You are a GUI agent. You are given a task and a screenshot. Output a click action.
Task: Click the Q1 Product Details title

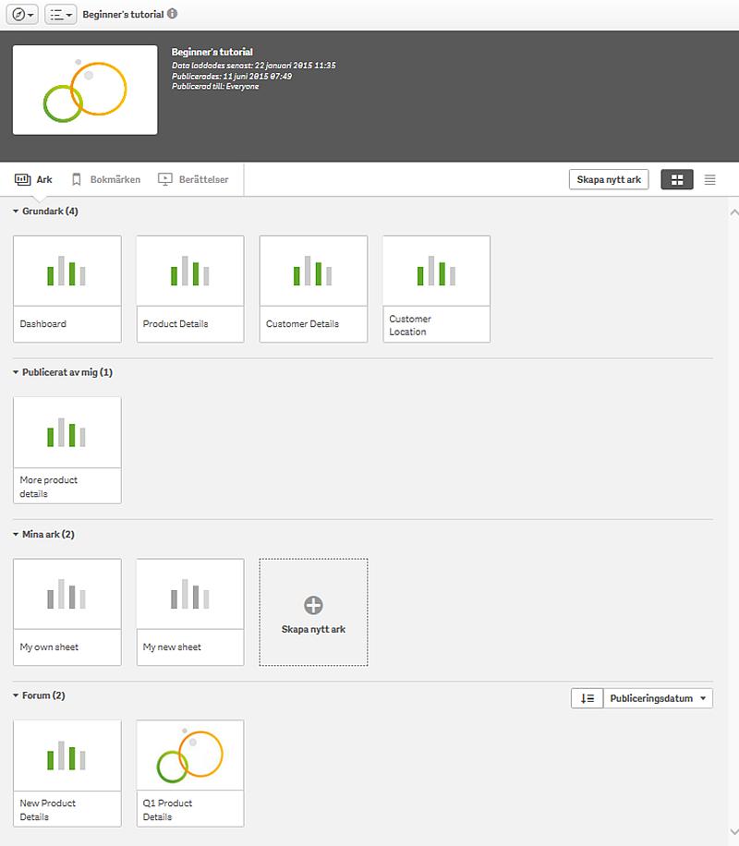click(167, 810)
